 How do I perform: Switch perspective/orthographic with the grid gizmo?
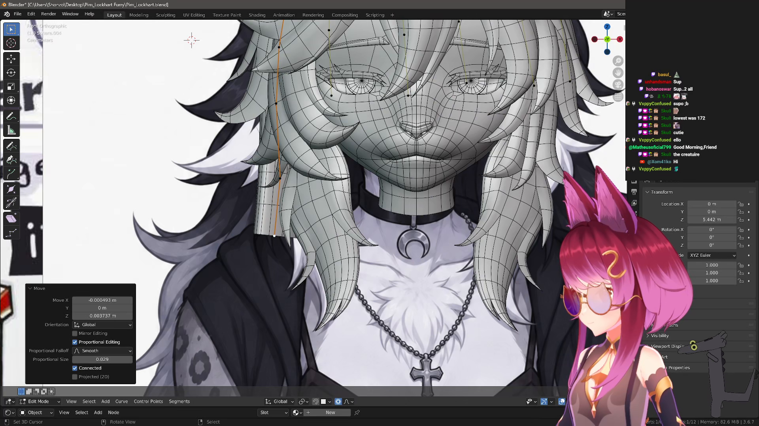click(x=618, y=97)
